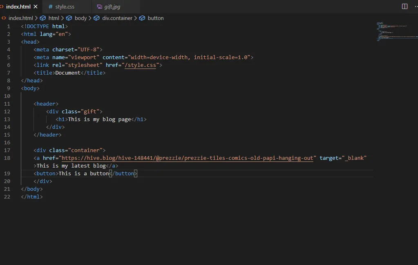Click line number 1 in the gutter

(x=9, y=26)
